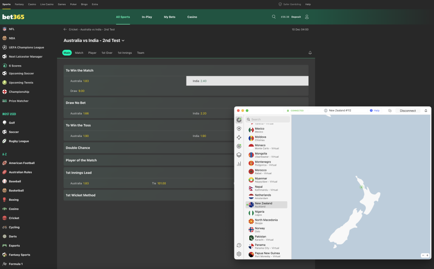Open Prize Matcher in sidebar
Image resolution: width=434 pixels, height=269 pixels.
[x=19, y=101]
